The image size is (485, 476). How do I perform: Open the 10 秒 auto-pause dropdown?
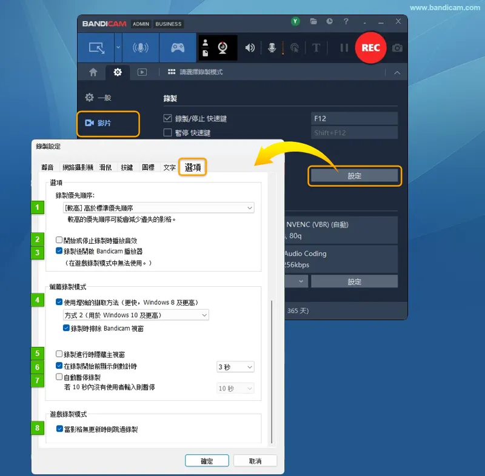[x=235, y=388]
